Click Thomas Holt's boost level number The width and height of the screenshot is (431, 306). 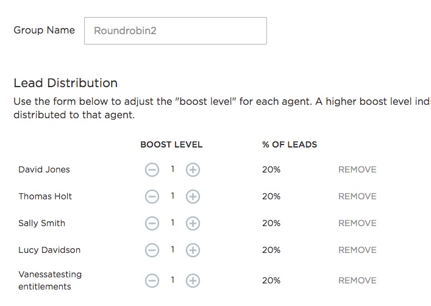pos(173,196)
